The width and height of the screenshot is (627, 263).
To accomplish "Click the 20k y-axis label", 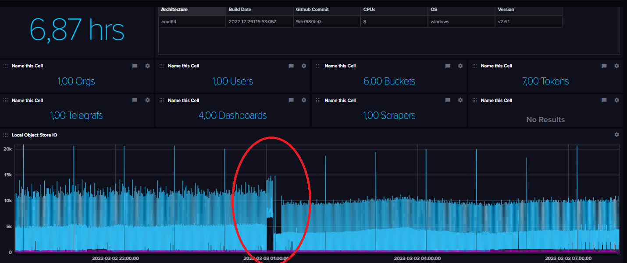I will click(7, 149).
